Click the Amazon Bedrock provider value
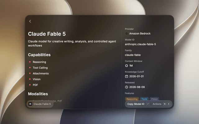This screenshot has width=199, height=124. tap(140, 33)
